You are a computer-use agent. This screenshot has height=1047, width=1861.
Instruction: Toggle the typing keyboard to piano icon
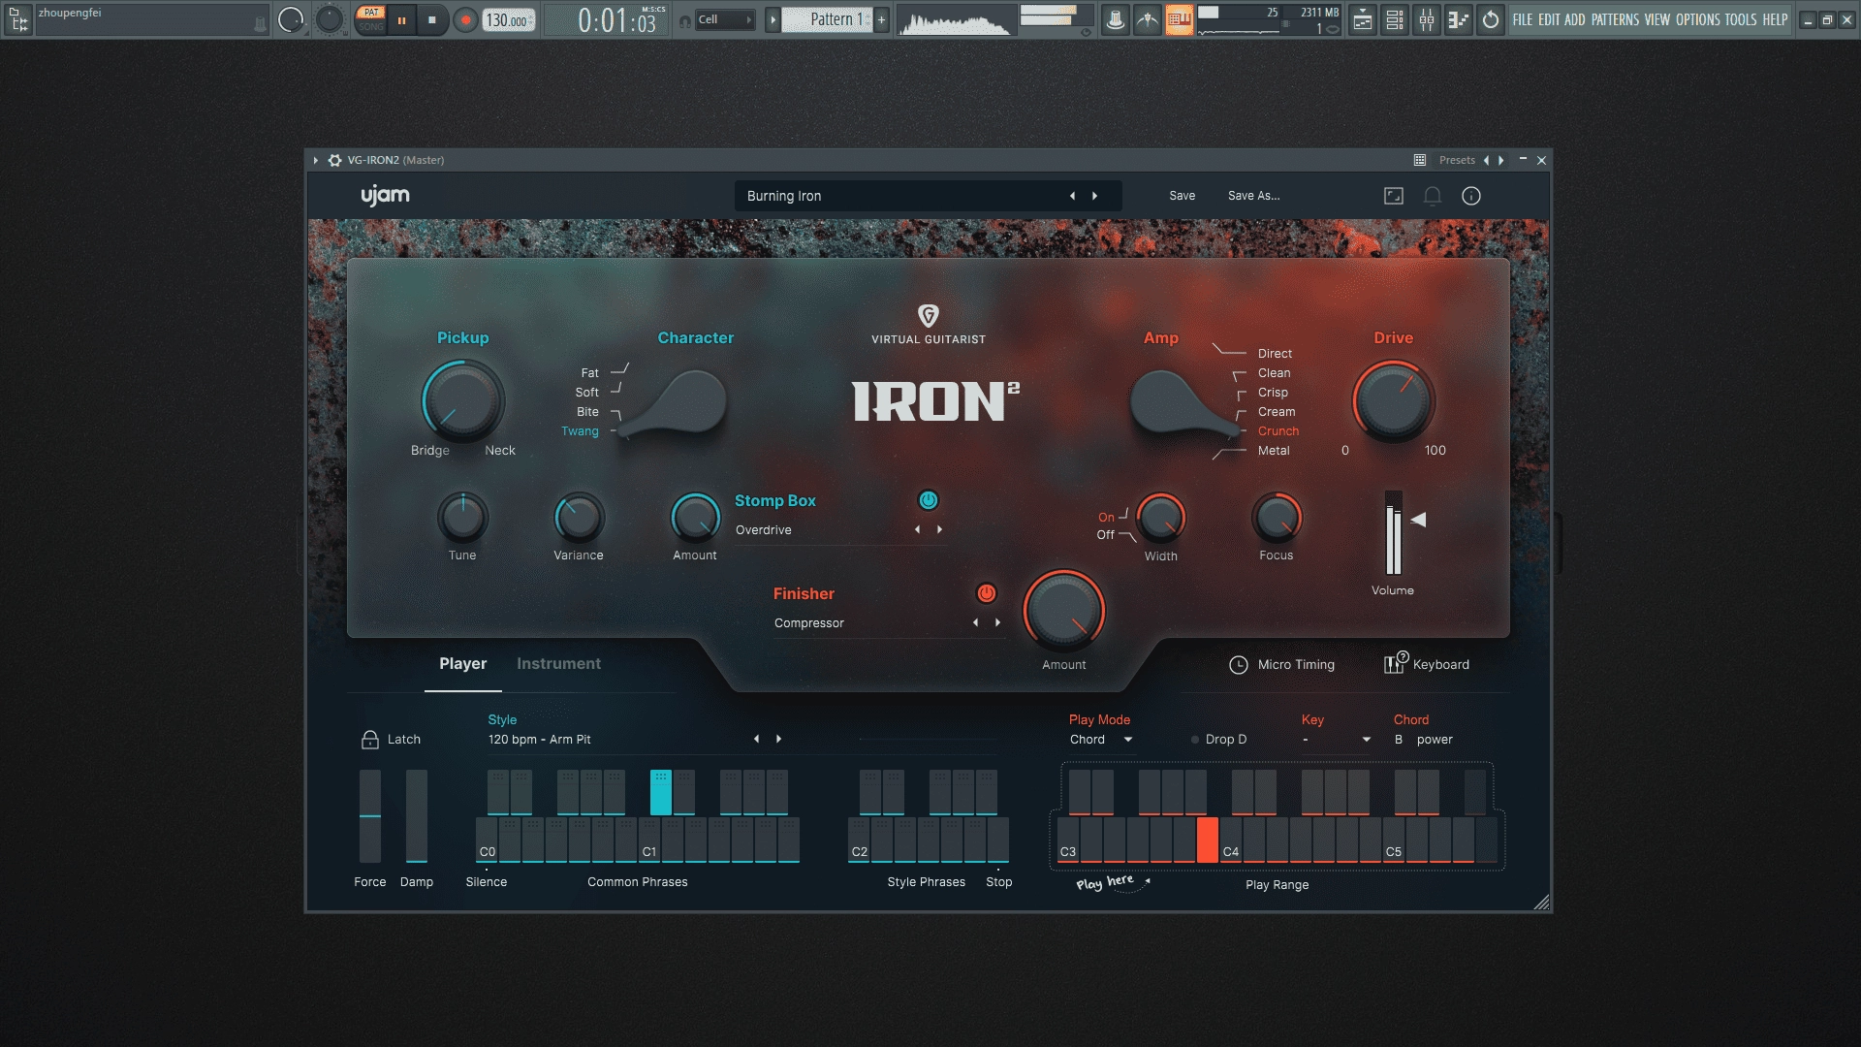pos(1179,19)
